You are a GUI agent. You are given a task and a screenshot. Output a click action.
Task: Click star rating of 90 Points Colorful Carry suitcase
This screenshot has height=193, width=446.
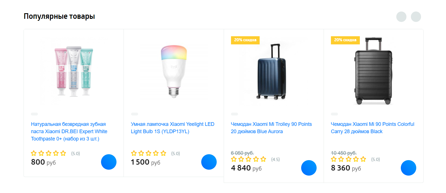[348, 159]
